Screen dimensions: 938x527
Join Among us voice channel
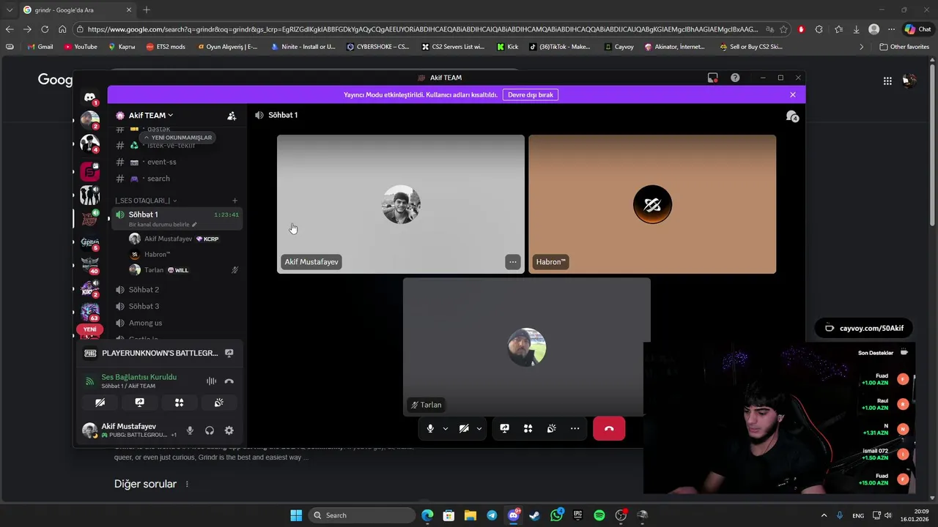coord(145,323)
